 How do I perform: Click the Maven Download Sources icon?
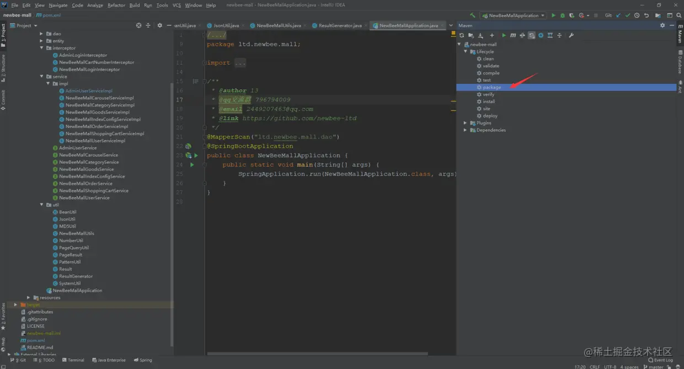pos(480,35)
